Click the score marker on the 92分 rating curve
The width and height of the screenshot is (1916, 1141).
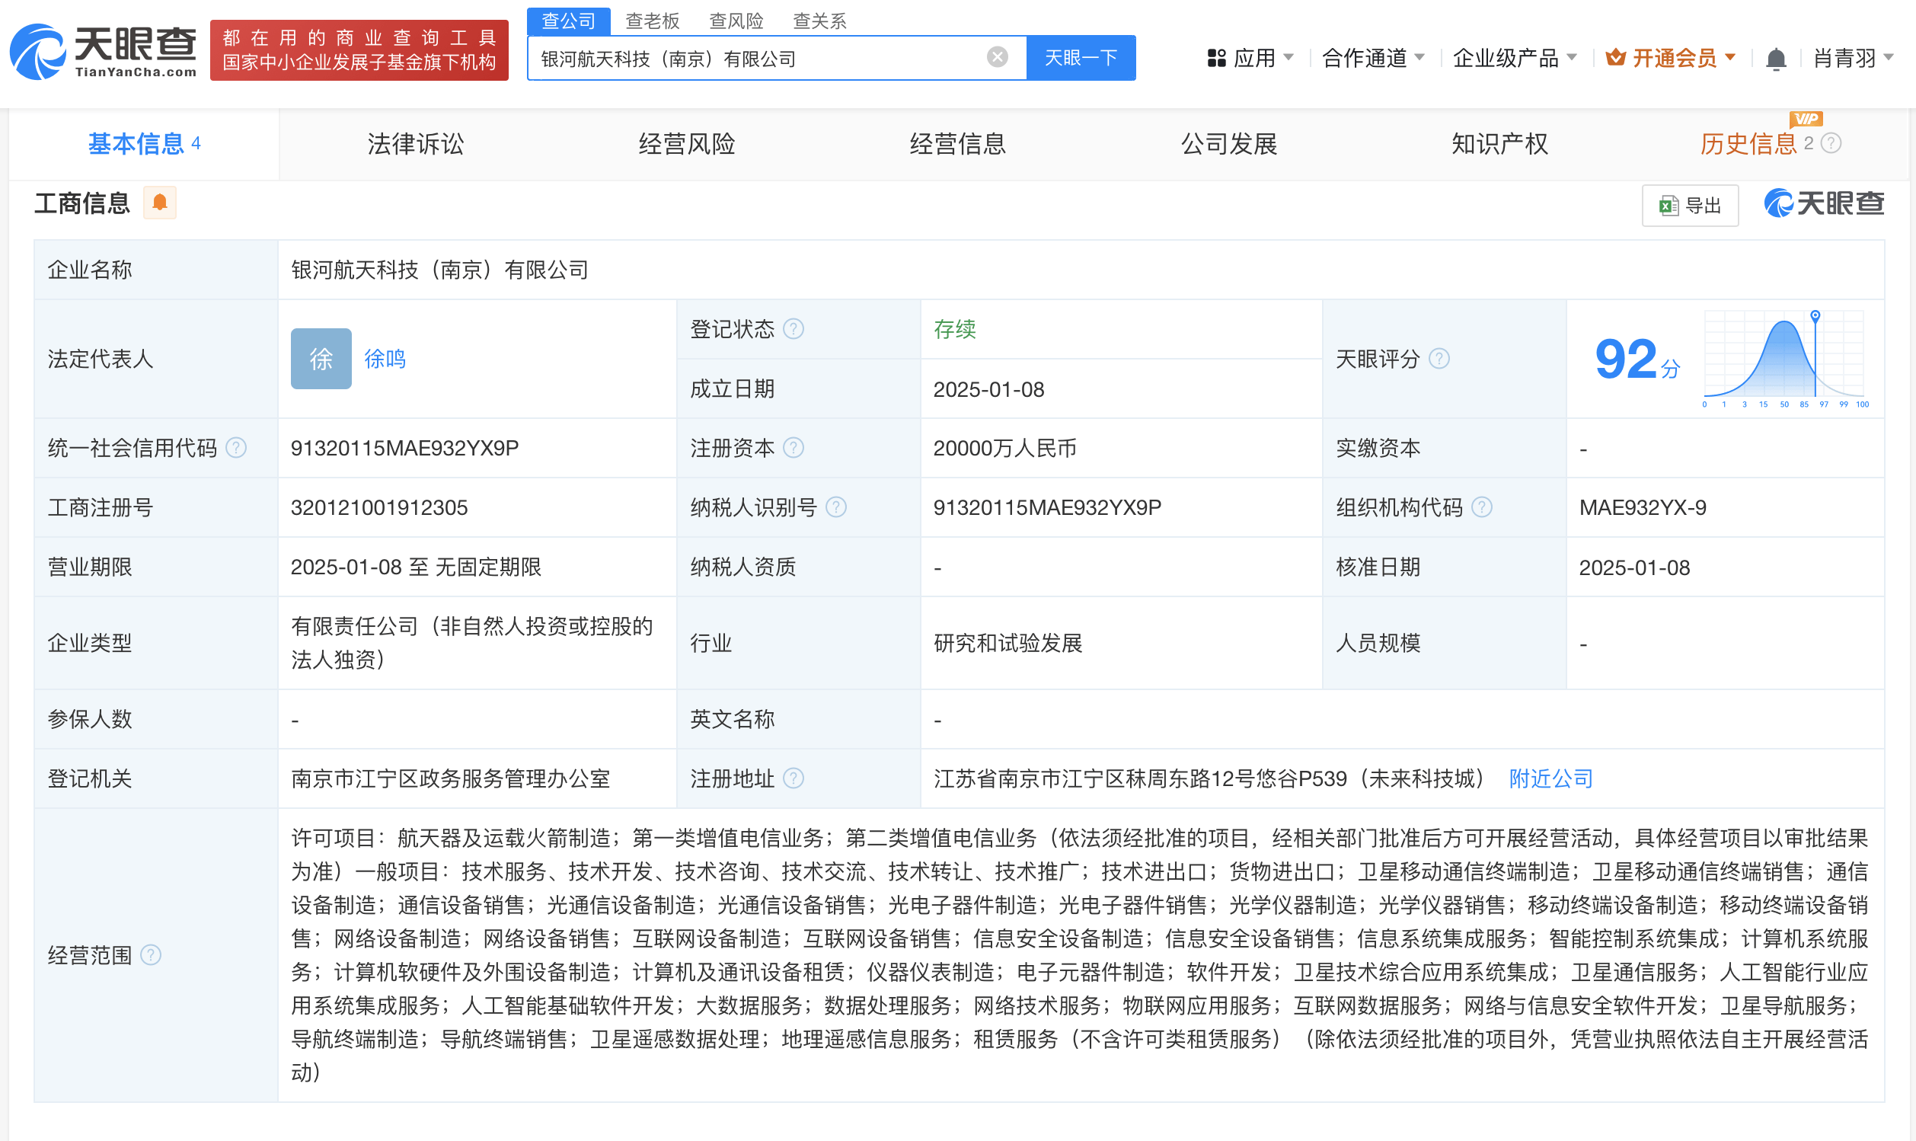pos(1814,316)
